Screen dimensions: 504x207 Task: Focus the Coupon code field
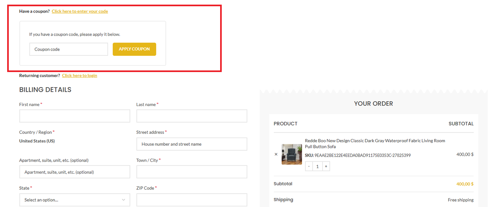(68, 49)
